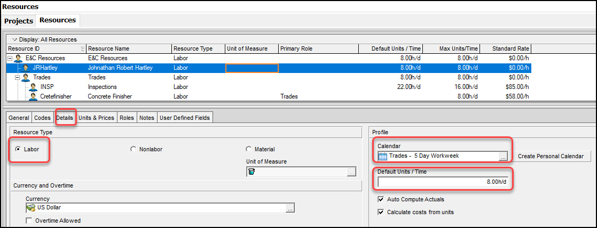Image resolution: width=597 pixels, height=228 pixels.
Task: Click the calendar icon in Calendar field
Action: (x=383, y=156)
